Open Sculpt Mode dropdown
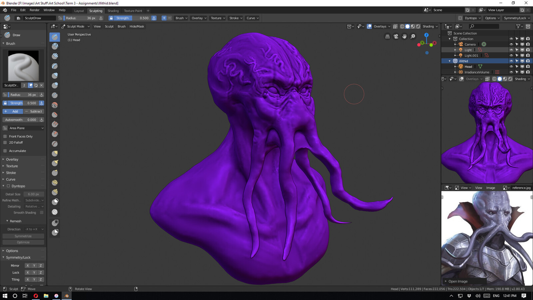 tap(76, 26)
